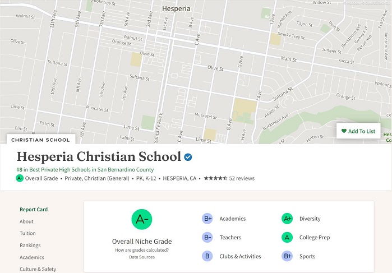
Task: Select Academics in the sidebar menu
Action: [x=32, y=257]
